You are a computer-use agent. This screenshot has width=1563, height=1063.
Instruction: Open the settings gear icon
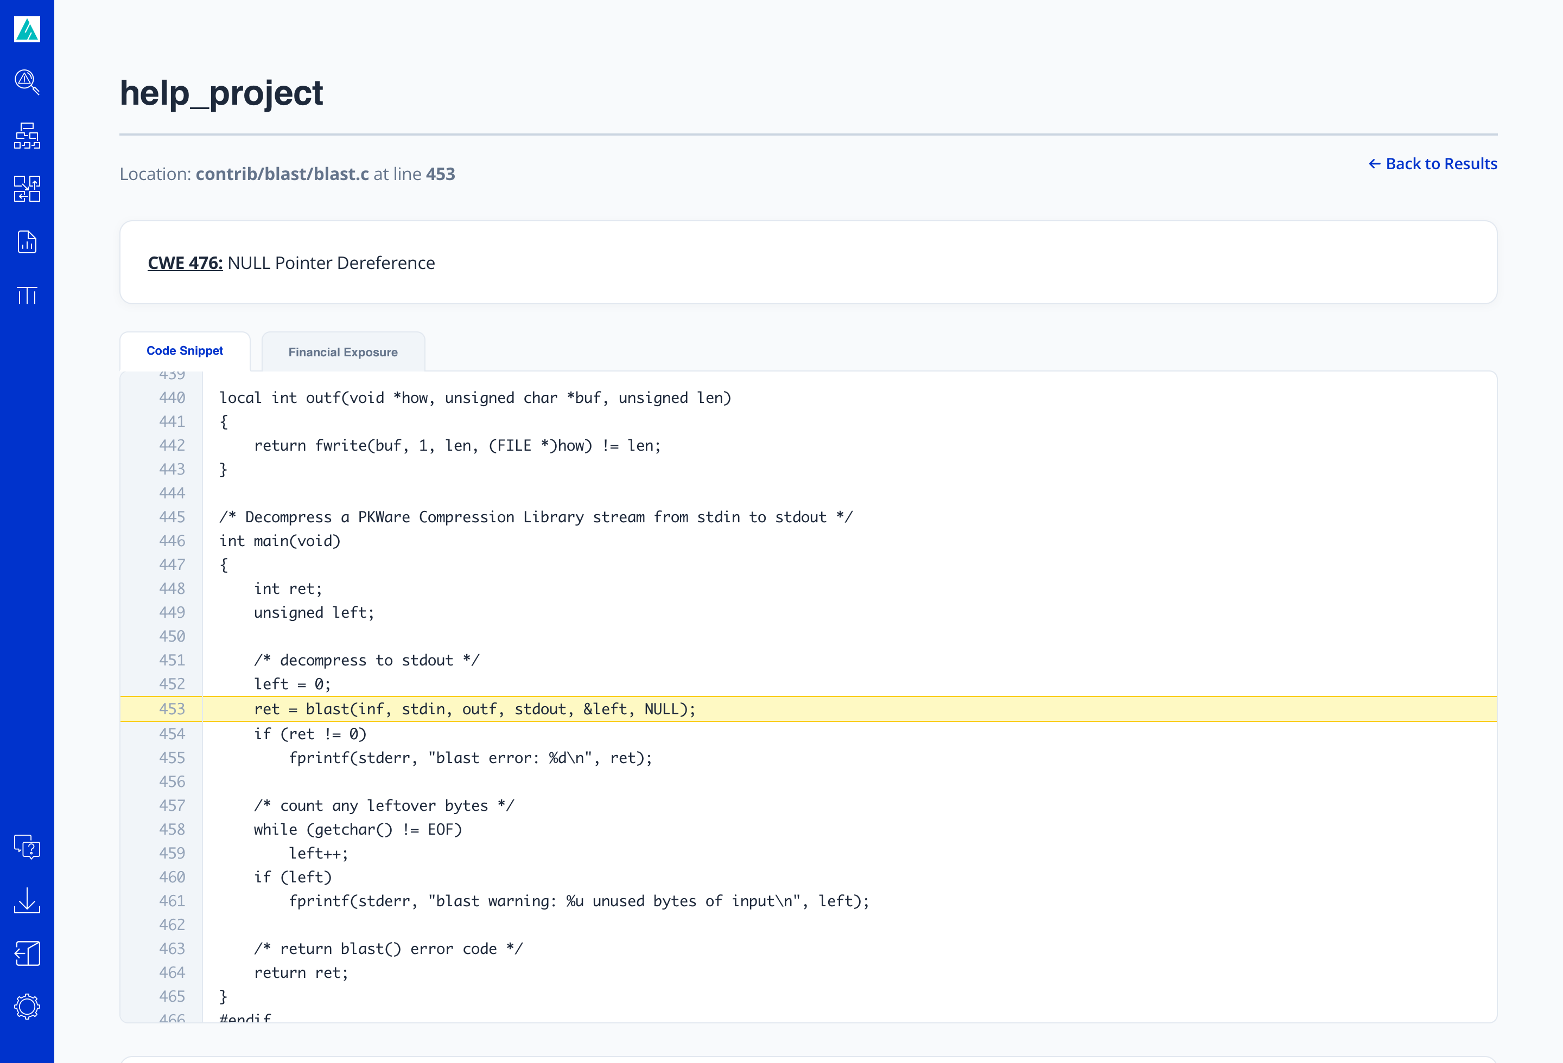coord(27,1007)
